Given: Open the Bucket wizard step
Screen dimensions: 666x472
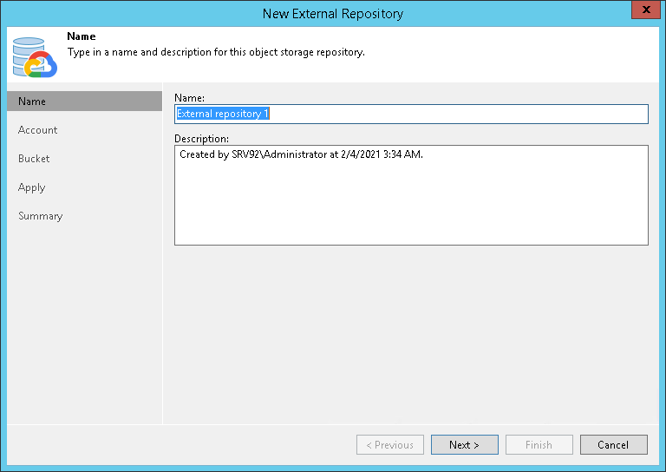Looking at the screenshot, I should (x=34, y=159).
